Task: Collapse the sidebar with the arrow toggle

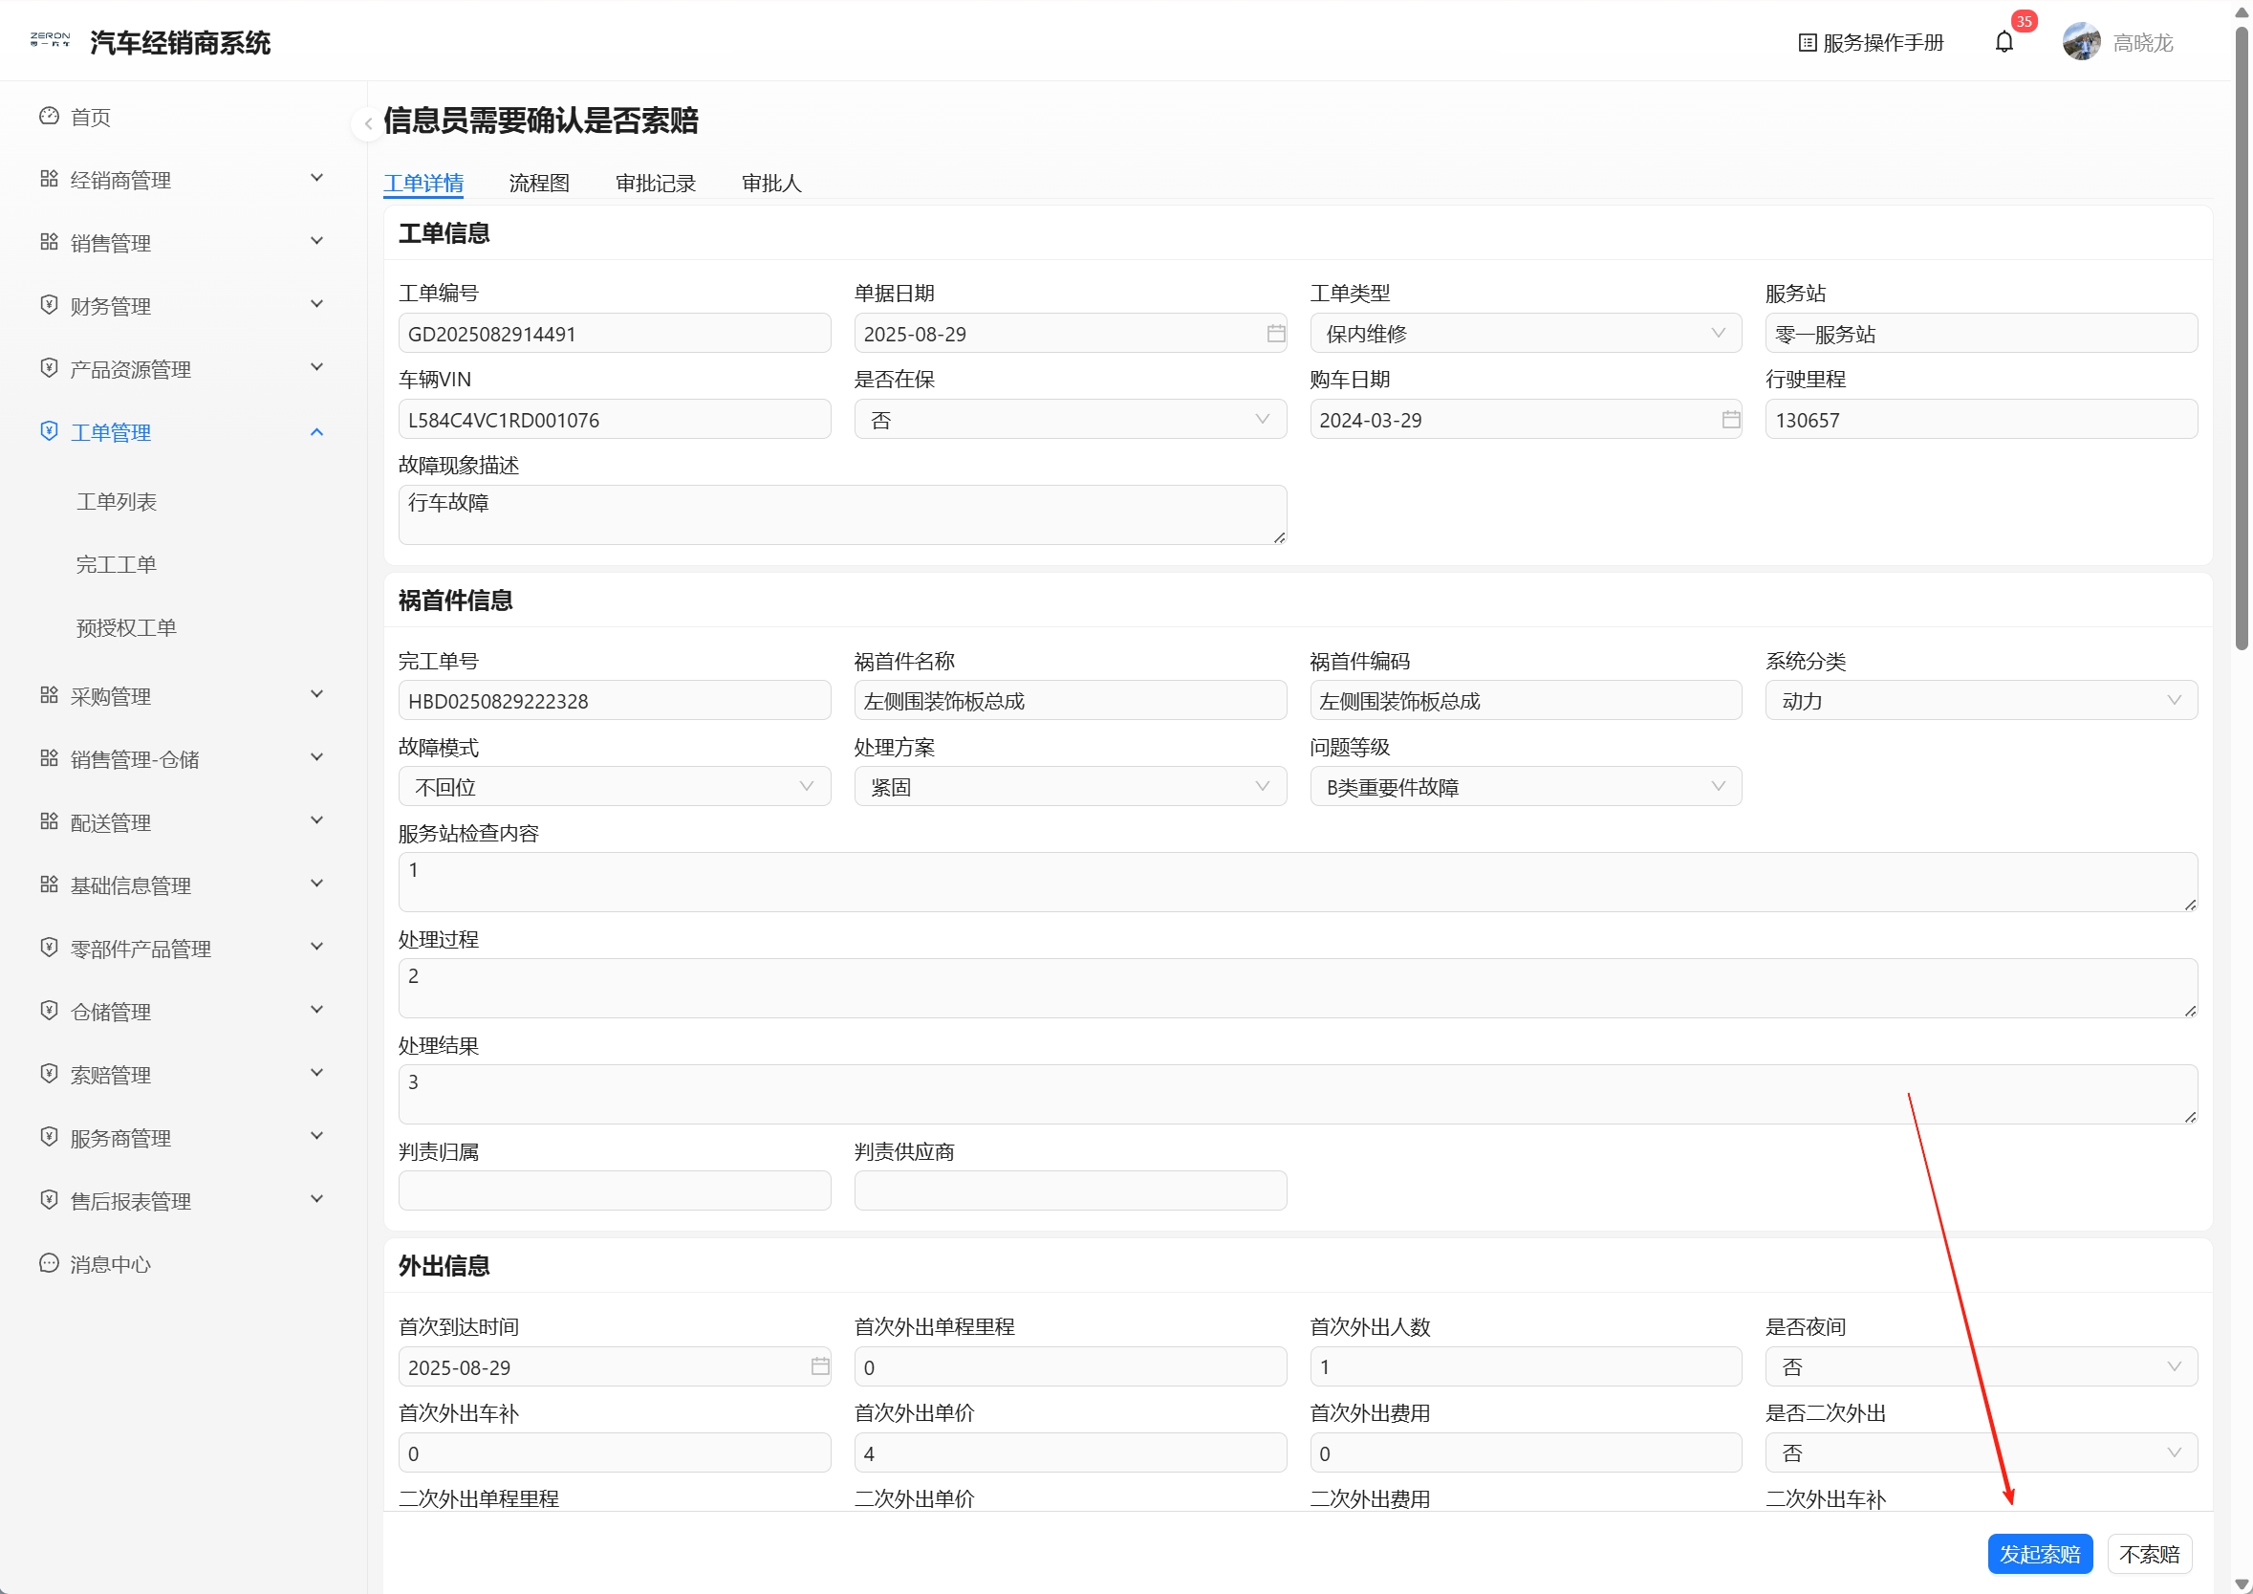Action: coord(367,123)
